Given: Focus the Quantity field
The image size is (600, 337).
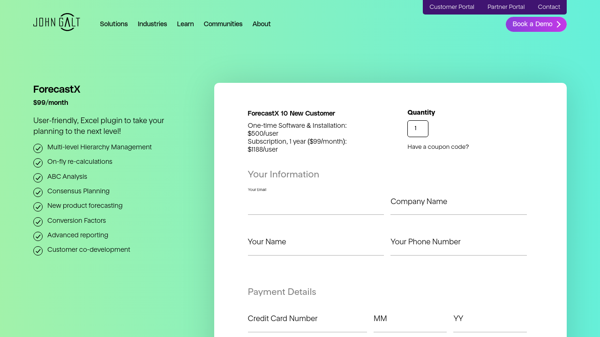Looking at the screenshot, I should (x=418, y=129).
